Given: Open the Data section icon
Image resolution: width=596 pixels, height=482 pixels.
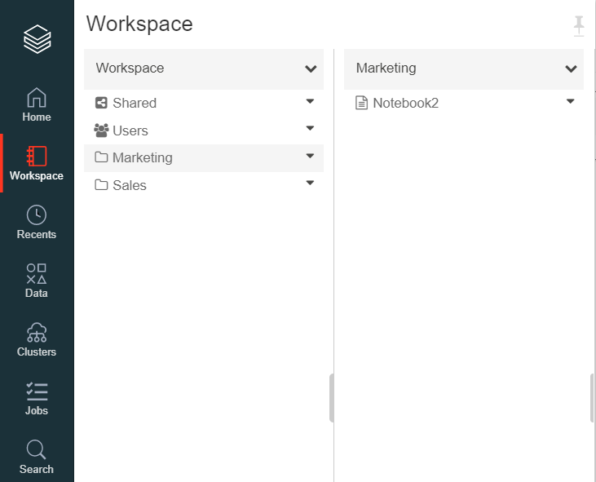Looking at the screenshot, I should pyautogui.click(x=37, y=274).
